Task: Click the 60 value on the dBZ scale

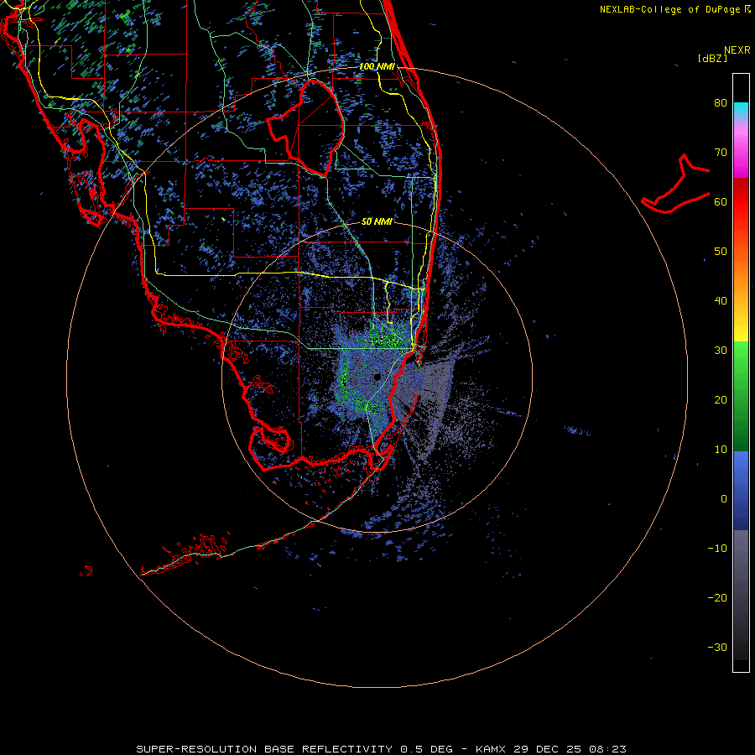Action: point(721,201)
